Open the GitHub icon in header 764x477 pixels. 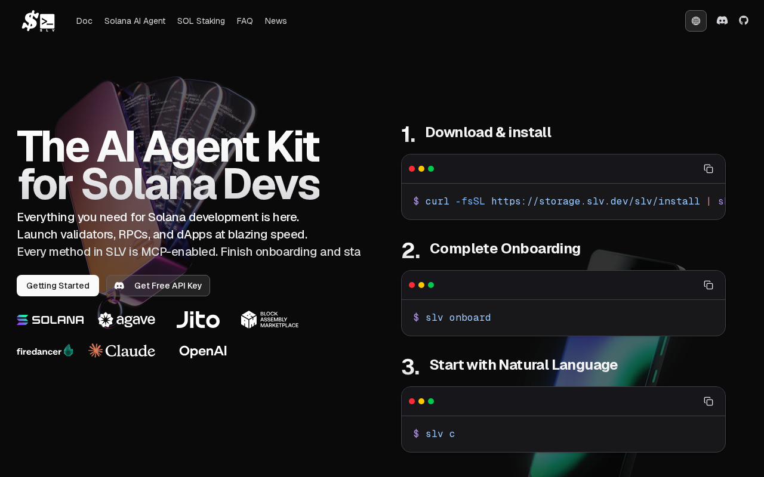(744, 20)
